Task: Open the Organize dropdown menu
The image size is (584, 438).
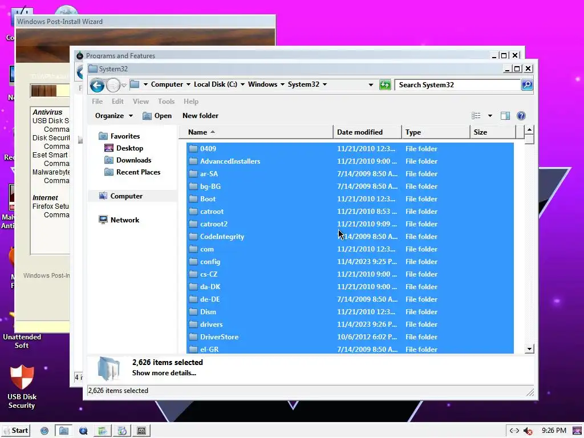Action: [113, 116]
